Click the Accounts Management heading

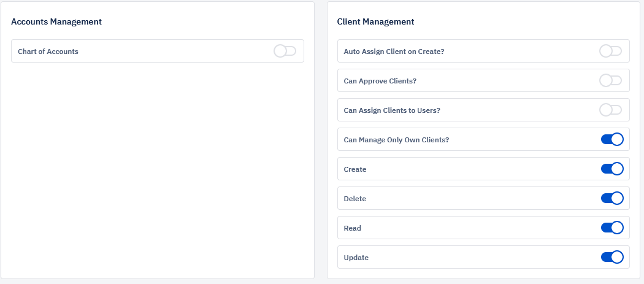click(56, 22)
